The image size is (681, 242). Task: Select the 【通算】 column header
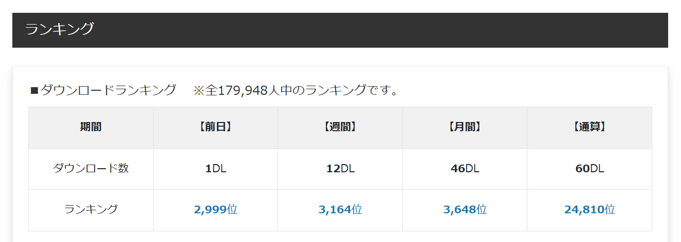tap(590, 127)
